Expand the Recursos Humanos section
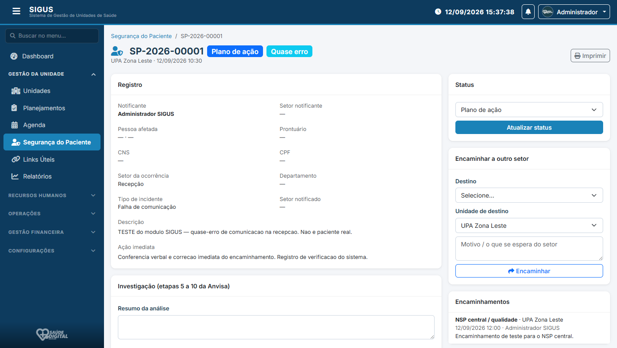This screenshot has height=348, width=617. (52, 195)
